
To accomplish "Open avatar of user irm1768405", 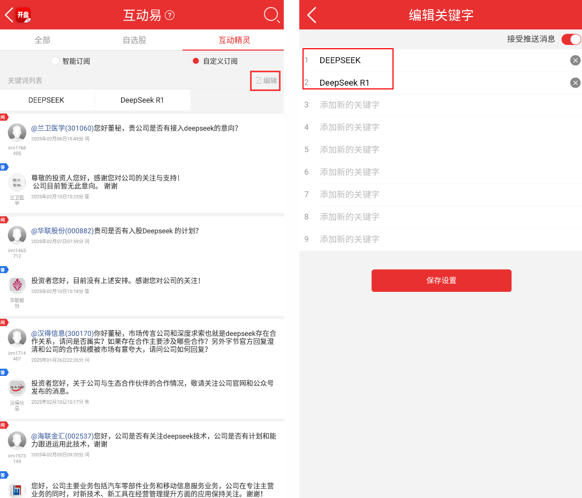I will coord(17,132).
